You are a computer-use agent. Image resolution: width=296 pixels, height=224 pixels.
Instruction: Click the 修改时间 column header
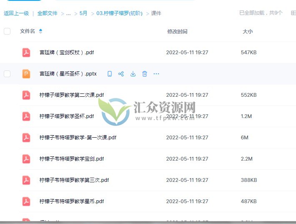[177, 32]
